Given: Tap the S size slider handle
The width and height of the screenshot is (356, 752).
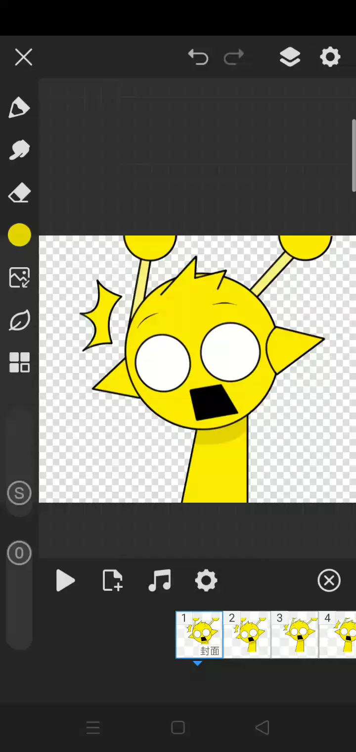Looking at the screenshot, I should point(19,493).
